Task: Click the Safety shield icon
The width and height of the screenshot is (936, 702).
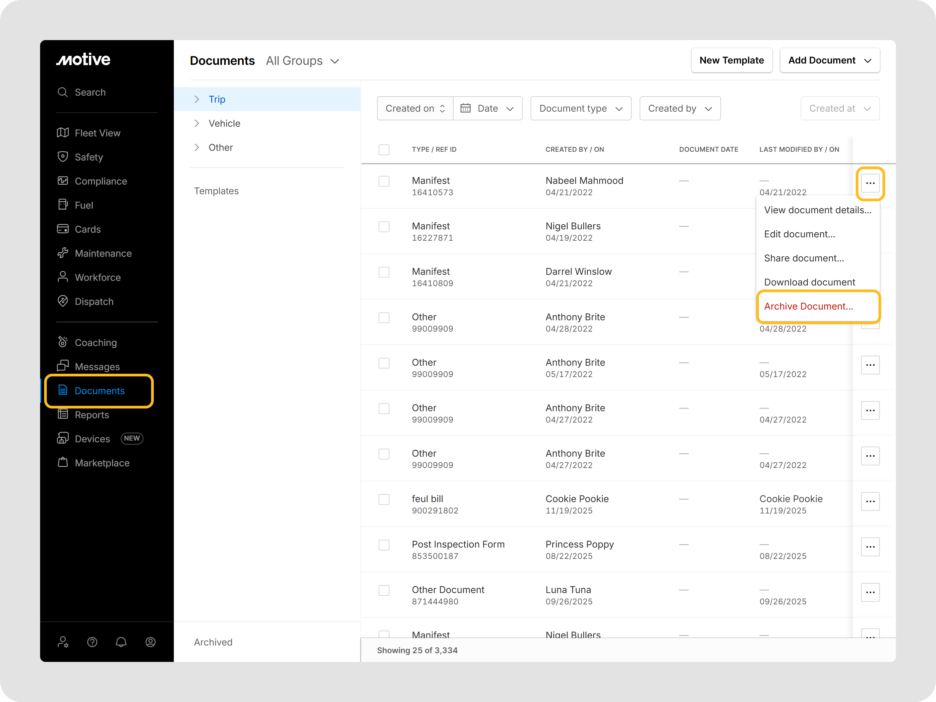Action: tap(63, 157)
